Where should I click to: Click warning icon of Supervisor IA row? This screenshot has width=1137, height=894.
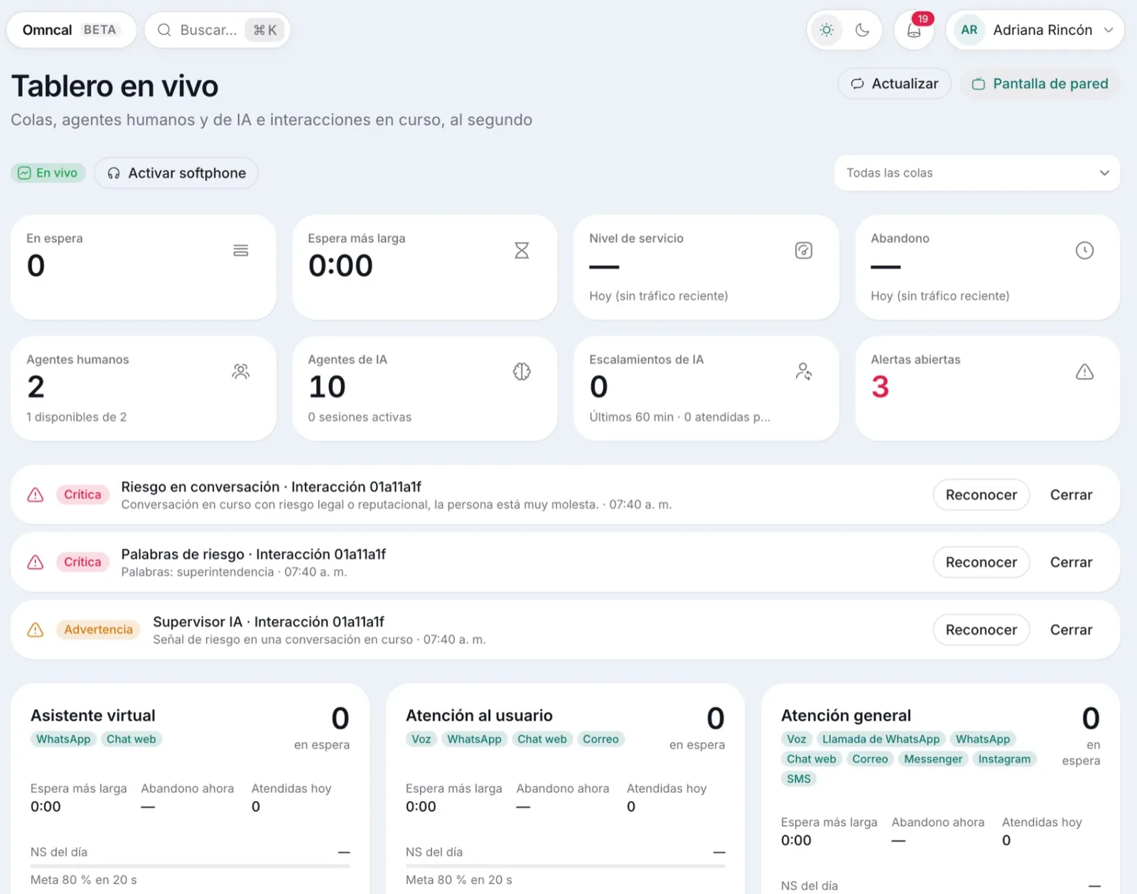(36, 630)
